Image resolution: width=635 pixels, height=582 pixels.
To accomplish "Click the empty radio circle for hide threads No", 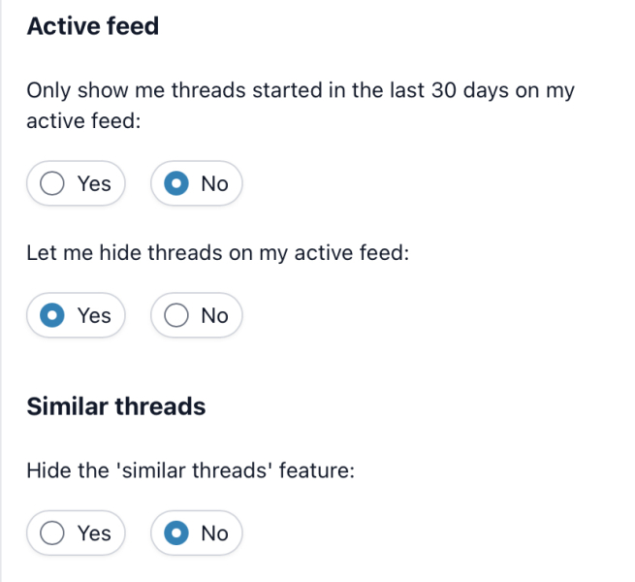I will point(176,315).
